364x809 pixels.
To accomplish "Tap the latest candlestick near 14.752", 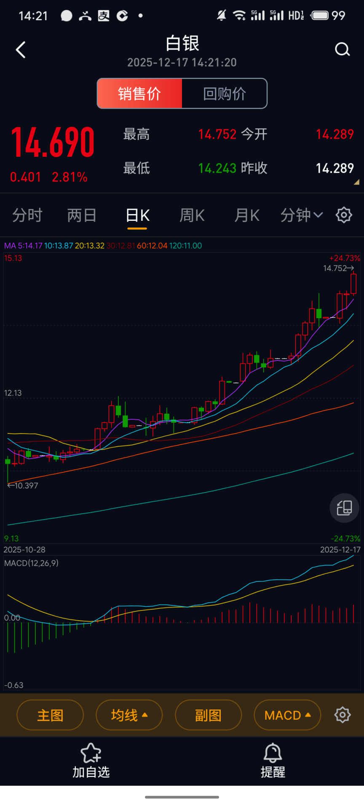I will tap(353, 284).
